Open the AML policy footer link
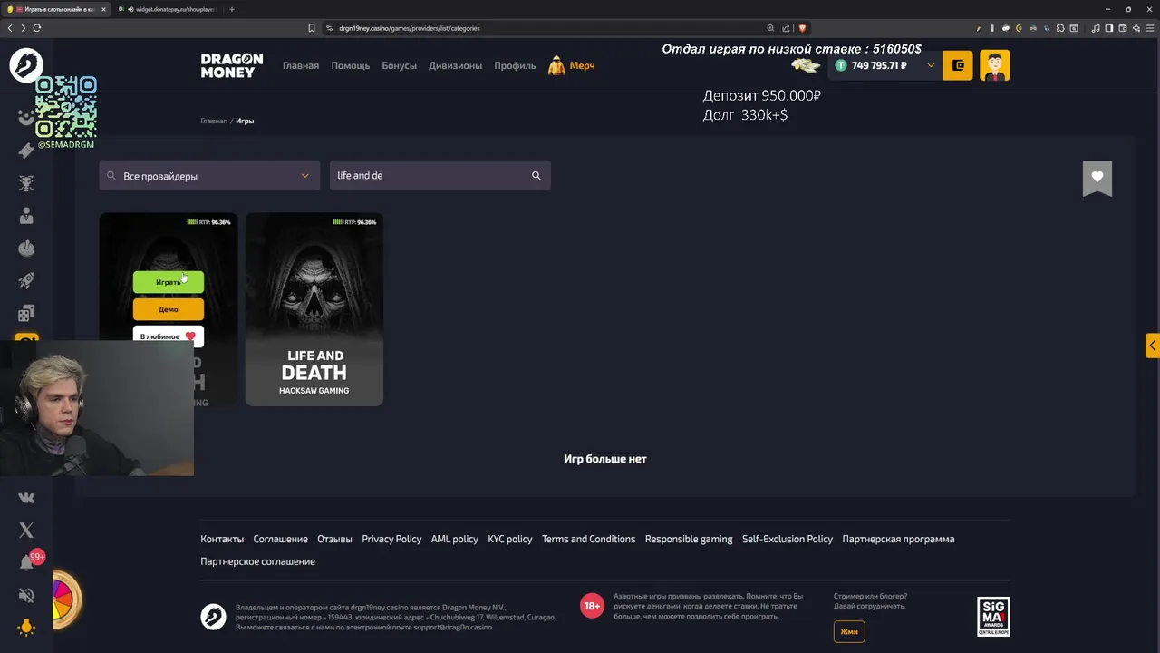The width and height of the screenshot is (1160, 653). point(455,539)
